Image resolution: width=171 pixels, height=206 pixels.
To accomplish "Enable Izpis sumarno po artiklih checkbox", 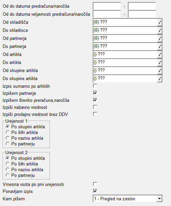I will tap(95, 86).
